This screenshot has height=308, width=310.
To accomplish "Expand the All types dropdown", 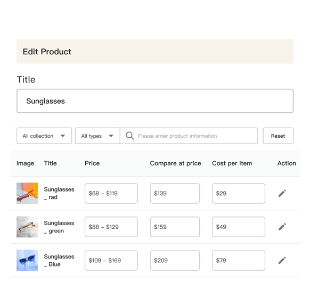I will tap(97, 136).
